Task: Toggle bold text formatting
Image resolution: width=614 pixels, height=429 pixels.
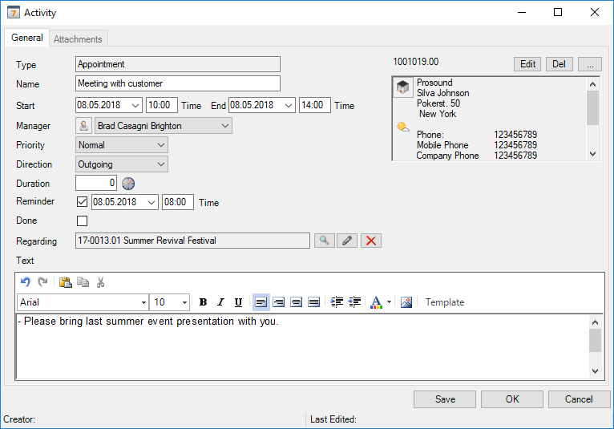Action: tap(203, 302)
